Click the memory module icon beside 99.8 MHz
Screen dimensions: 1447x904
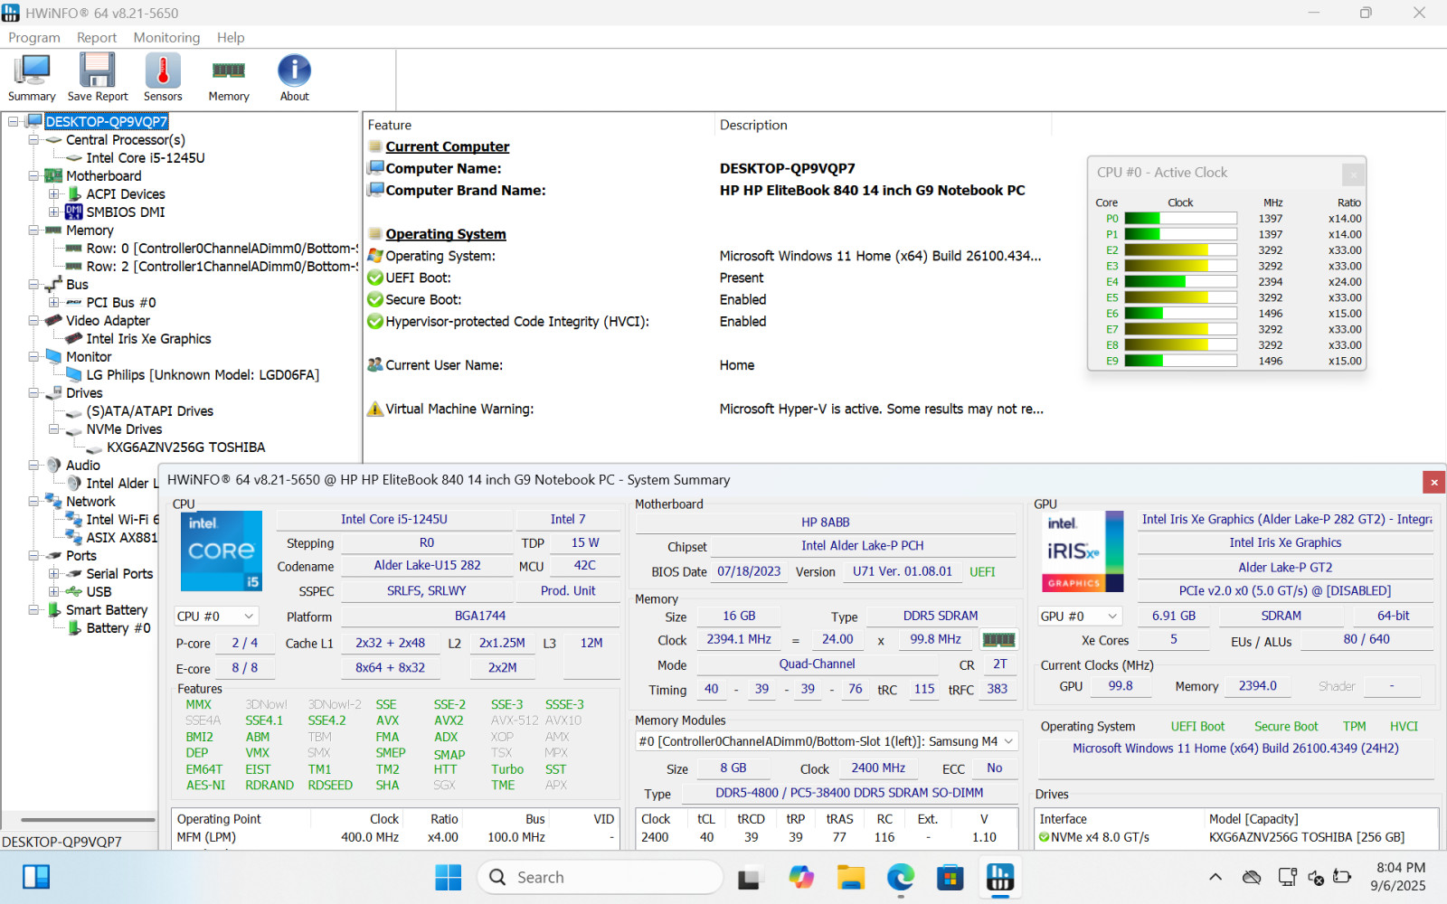pyautogui.click(x=998, y=639)
